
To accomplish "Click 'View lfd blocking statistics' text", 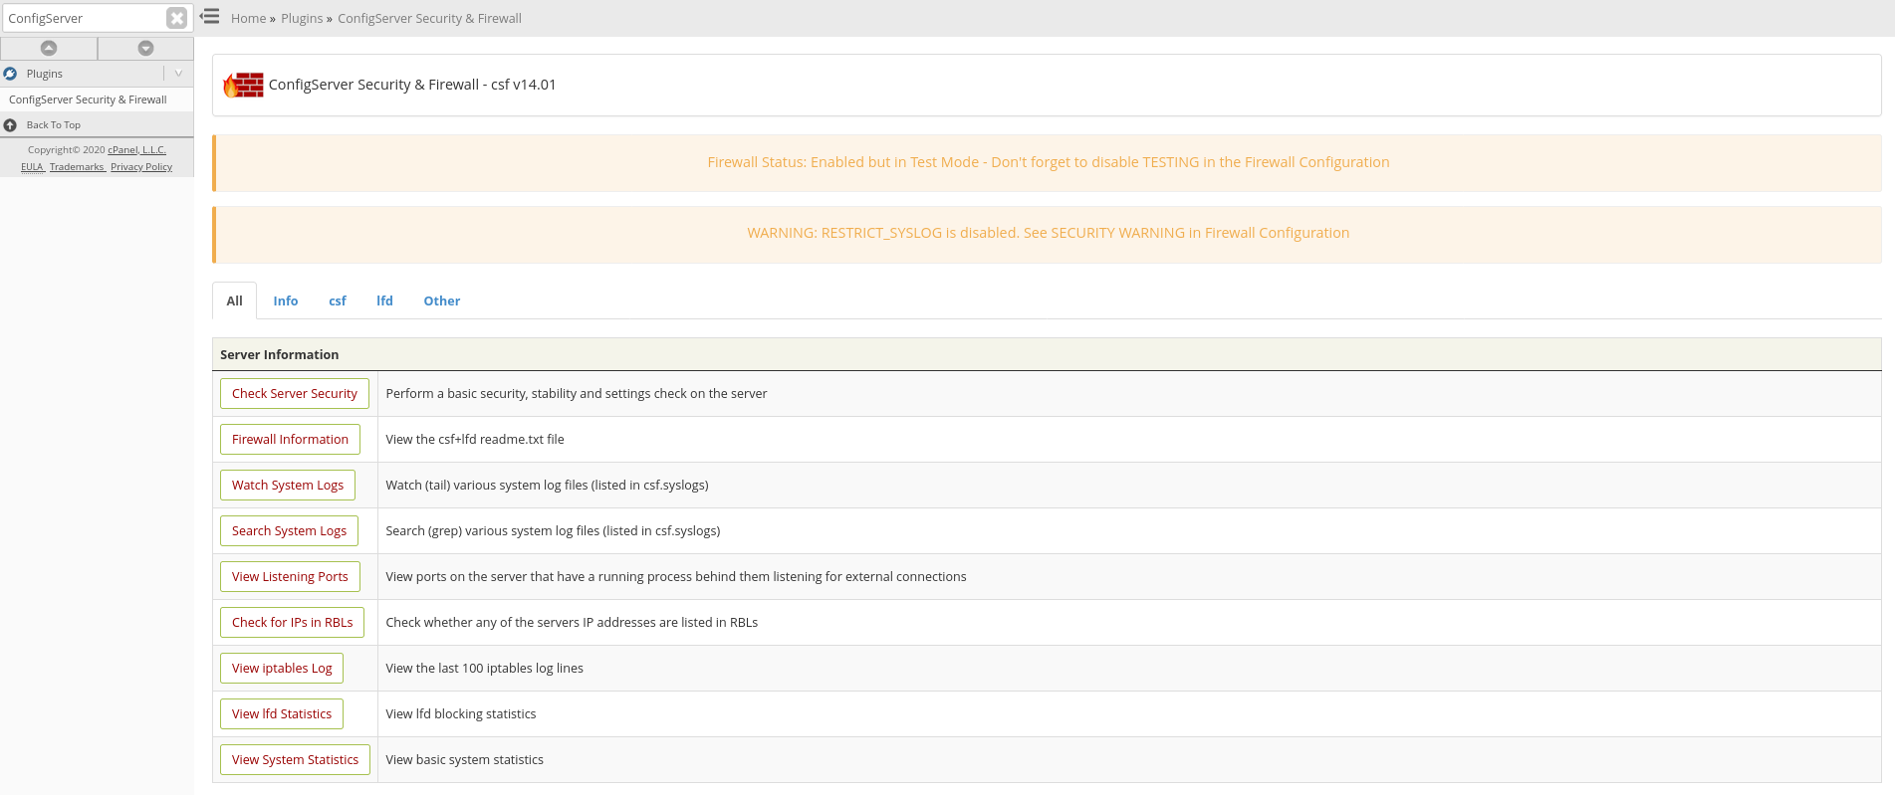I will tap(461, 713).
